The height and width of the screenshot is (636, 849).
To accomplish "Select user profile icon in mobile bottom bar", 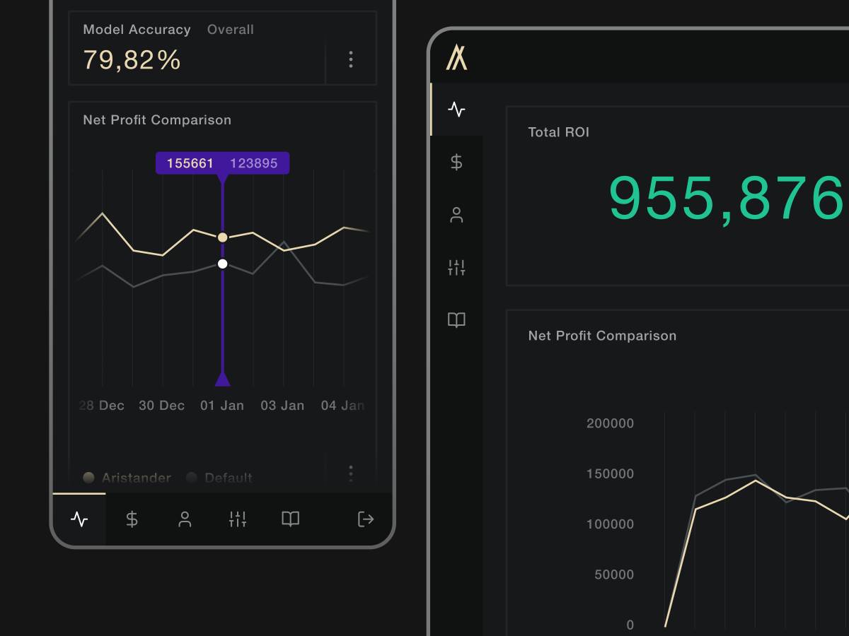I will pos(185,519).
